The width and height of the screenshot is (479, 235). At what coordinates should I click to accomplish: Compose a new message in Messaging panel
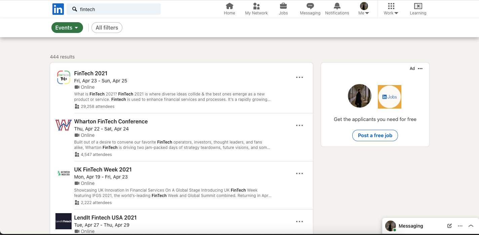click(x=449, y=226)
